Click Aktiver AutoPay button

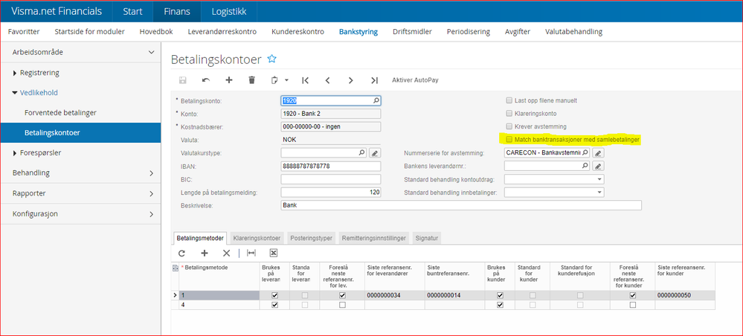coord(415,80)
